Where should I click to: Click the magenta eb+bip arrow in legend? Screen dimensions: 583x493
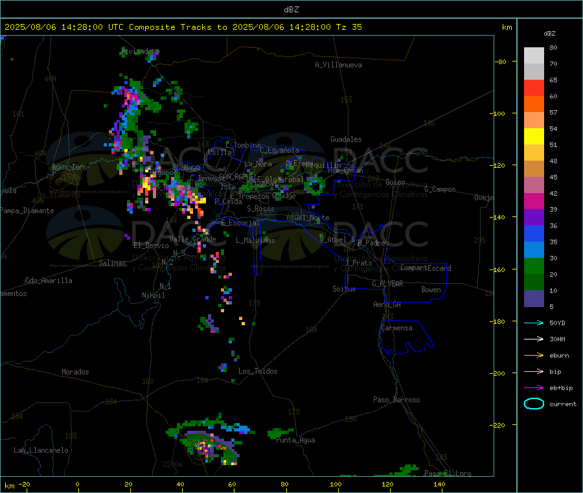click(x=534, y=388)
